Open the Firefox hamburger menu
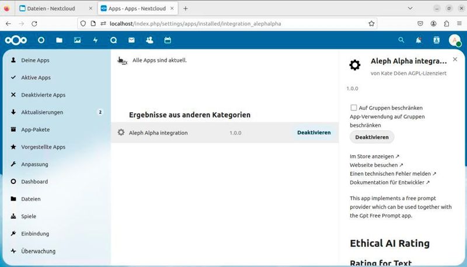Viewport: 467px width, 267px height. [x=459, y=23]
